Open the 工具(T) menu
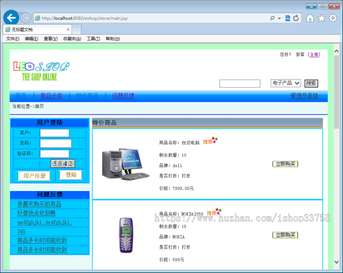This screenshot has height=273, width=343. click(93, 39)
